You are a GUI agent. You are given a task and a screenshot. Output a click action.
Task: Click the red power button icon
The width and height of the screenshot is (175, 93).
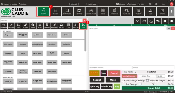(x=172, y=4)
